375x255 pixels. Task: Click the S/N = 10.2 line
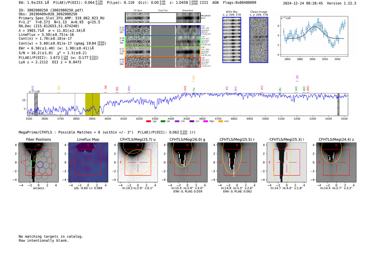click(x=53, y=53)
